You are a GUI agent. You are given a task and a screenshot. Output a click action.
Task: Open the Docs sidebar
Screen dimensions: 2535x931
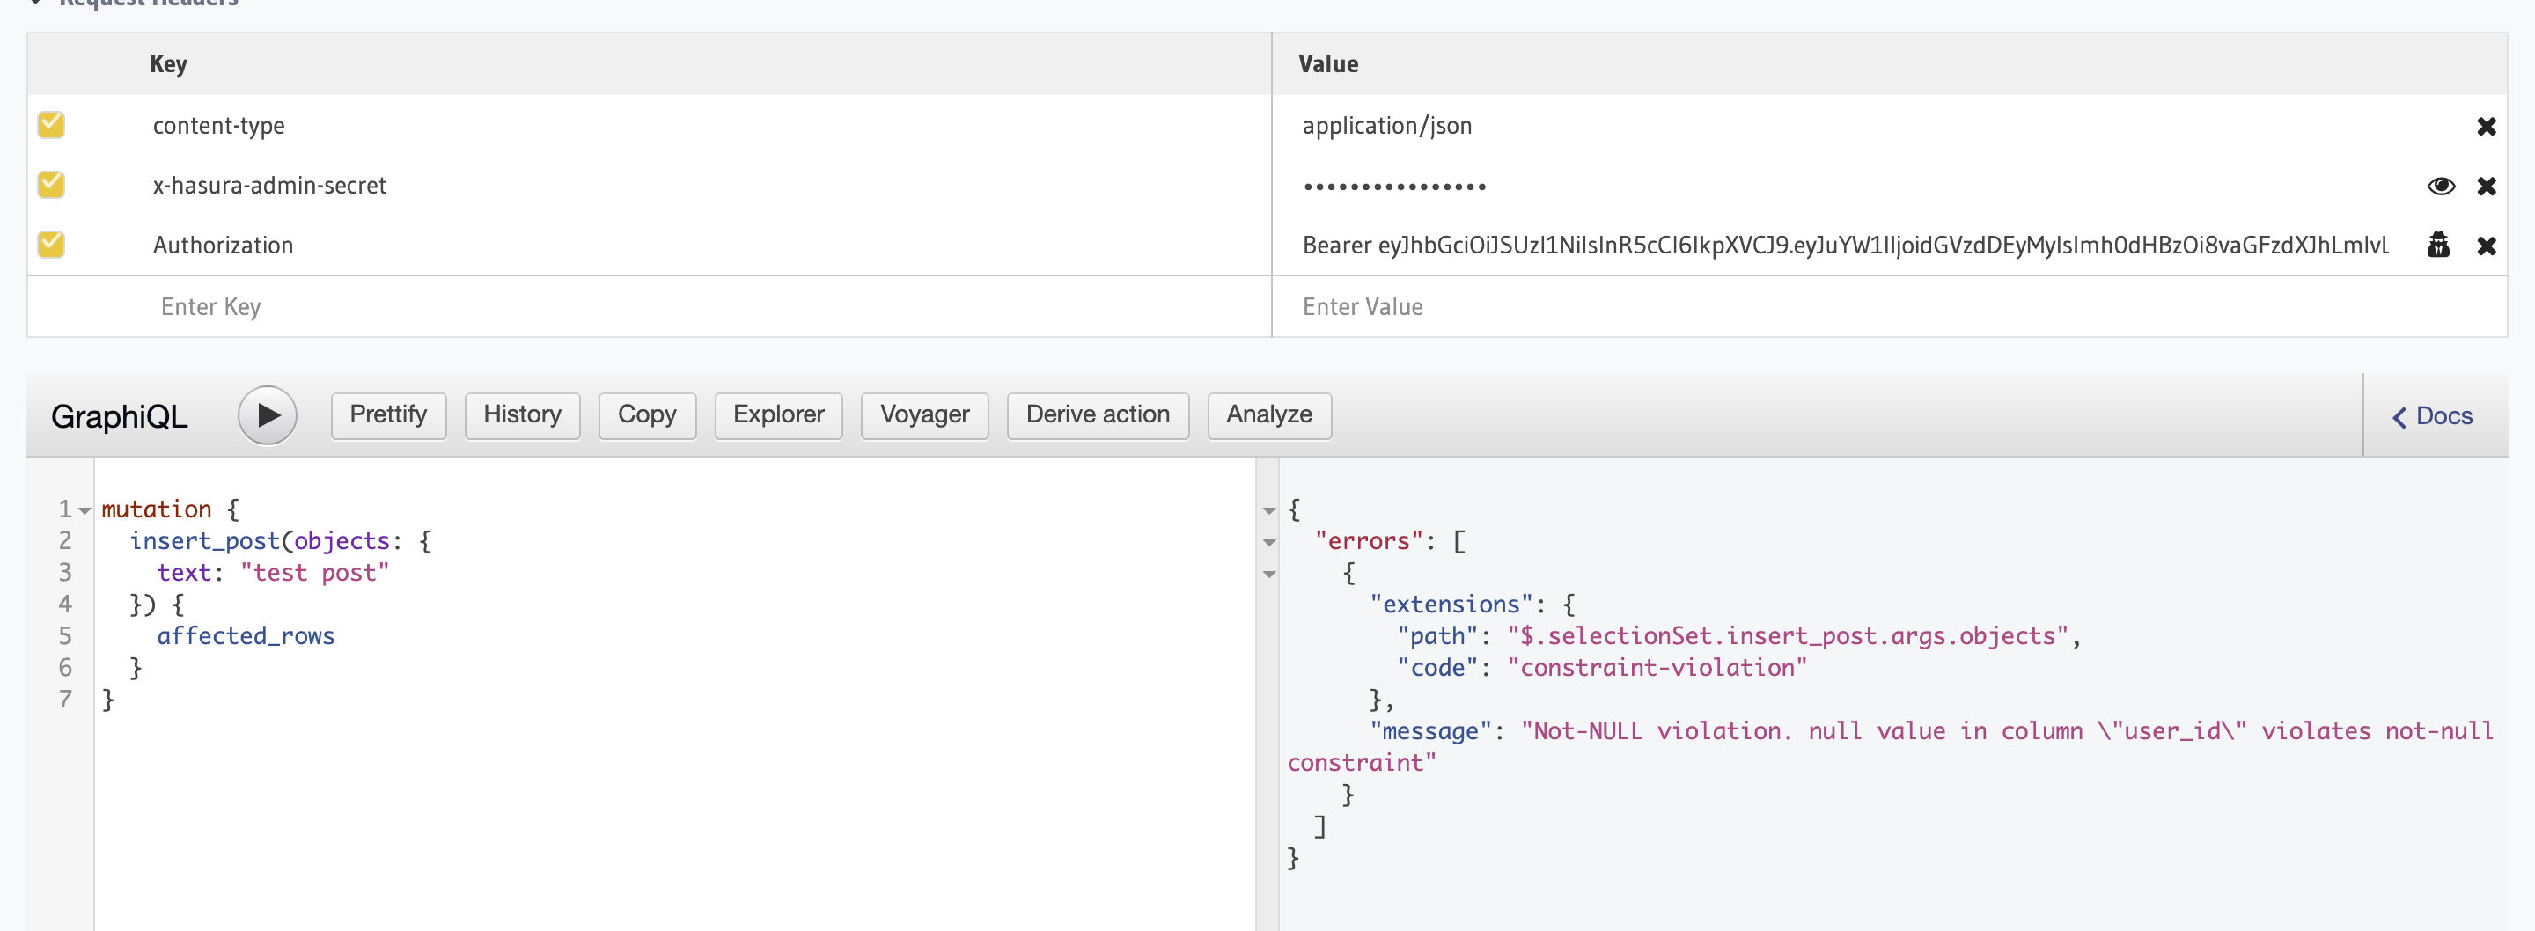pyautogui.click(x=2432, y=416)
